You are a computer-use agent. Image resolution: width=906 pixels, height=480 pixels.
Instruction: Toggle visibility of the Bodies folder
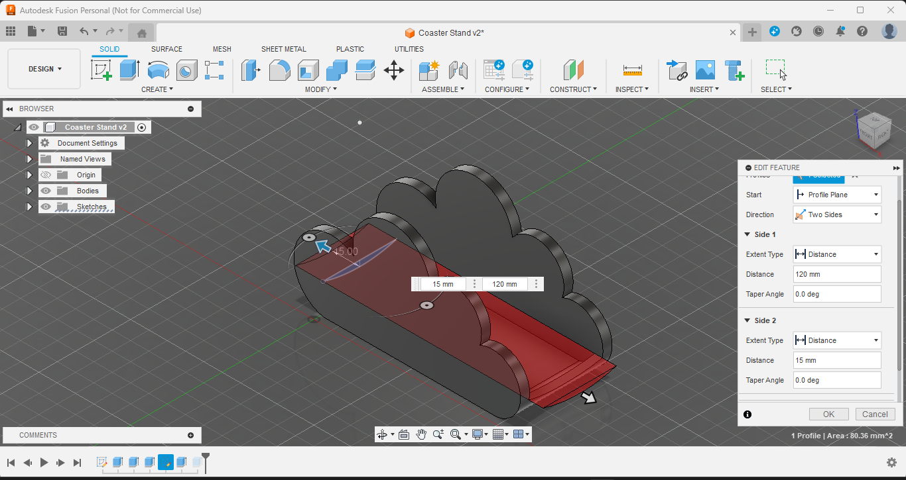(x=45, y=191)
